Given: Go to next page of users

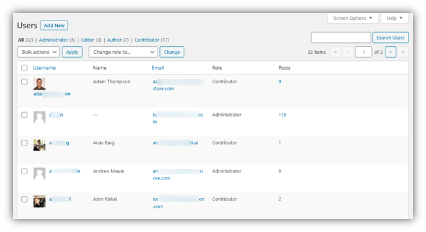Looking at the screenshot, I should tap(391, 52).
